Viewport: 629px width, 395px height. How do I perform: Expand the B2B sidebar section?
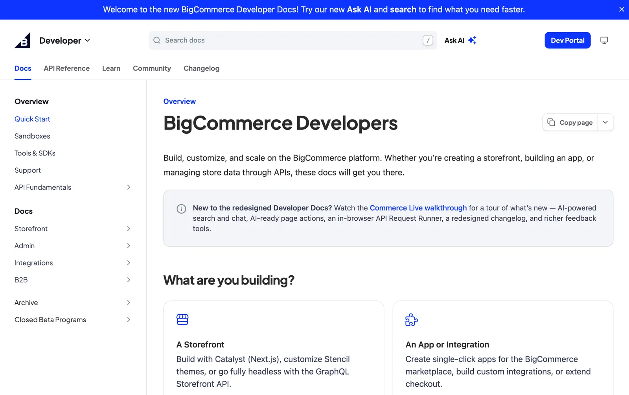(x=129, y=280)
